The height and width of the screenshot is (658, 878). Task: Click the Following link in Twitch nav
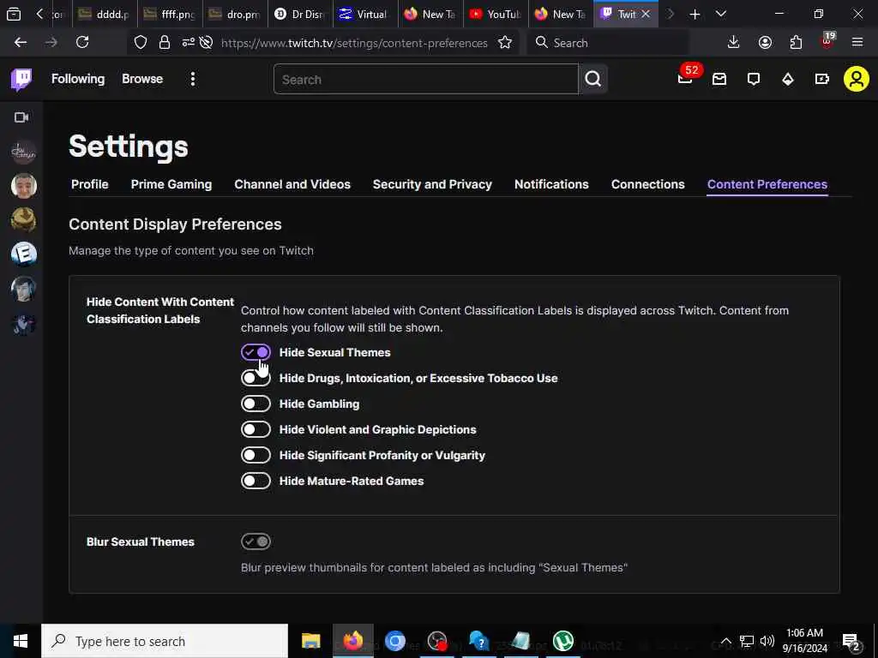78,79
